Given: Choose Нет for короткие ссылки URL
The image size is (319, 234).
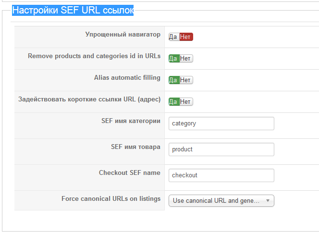Looking at the screenshot, I should 186,101.
